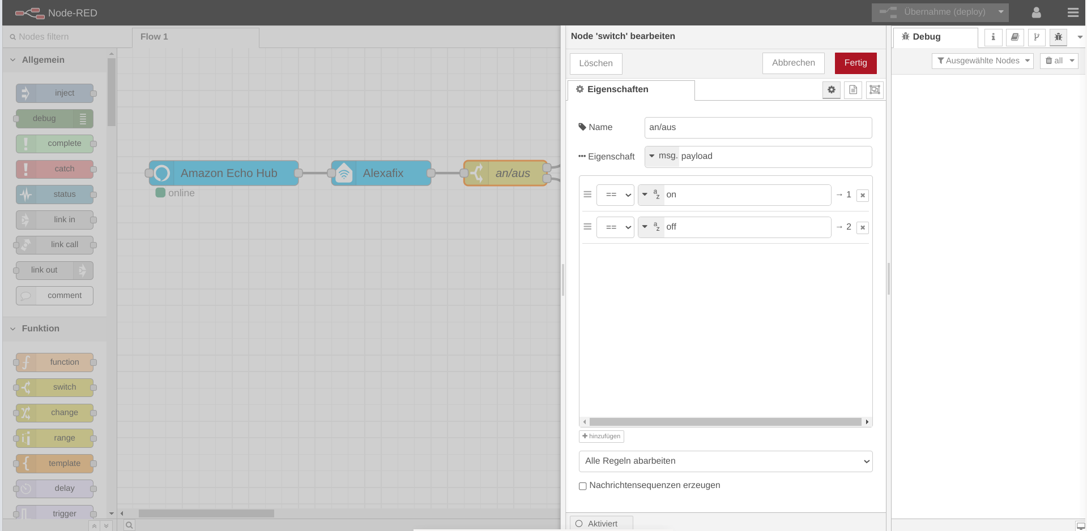
Task: Show the help book sidebar icon
Action: click(1014, 37)
